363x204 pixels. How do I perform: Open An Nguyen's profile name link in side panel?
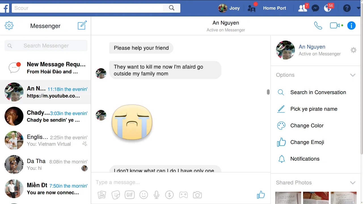tap(312, 47)
